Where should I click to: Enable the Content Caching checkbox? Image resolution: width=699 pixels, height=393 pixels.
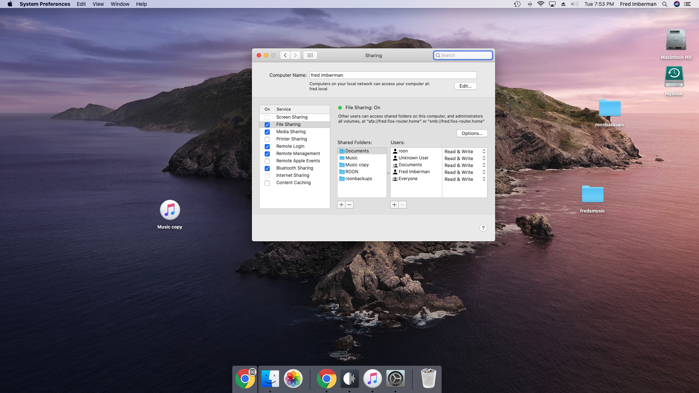pos(267,183)
